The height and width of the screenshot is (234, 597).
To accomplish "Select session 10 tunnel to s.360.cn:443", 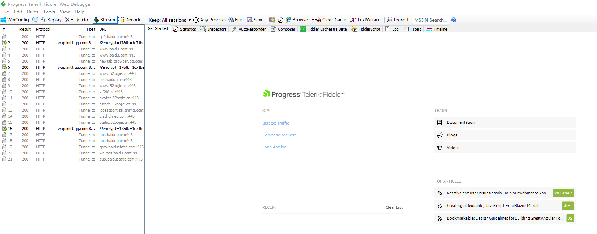I will click(72, 92).
